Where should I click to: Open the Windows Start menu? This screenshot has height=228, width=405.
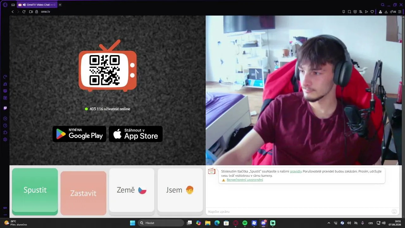click(x=133, y=223)
